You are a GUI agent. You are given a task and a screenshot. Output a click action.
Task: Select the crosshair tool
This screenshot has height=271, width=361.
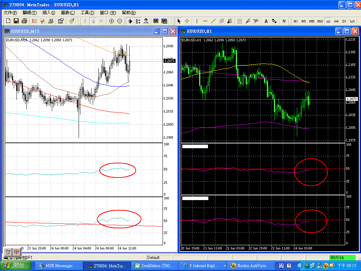tap(187, 21)
